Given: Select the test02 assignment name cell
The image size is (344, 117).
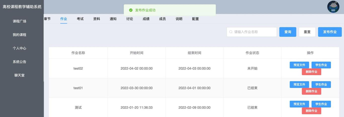Looking at the screenshot, I should tap(78, 68).
